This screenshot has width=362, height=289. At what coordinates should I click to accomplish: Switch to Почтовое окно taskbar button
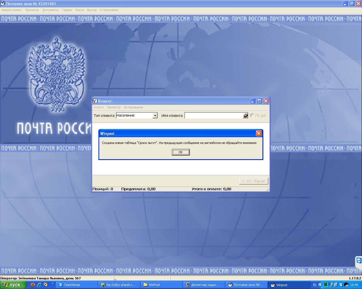[247, 285]
